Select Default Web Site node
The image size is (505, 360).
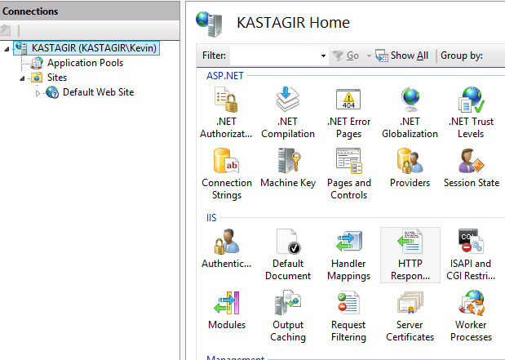[x=90, y=92]
